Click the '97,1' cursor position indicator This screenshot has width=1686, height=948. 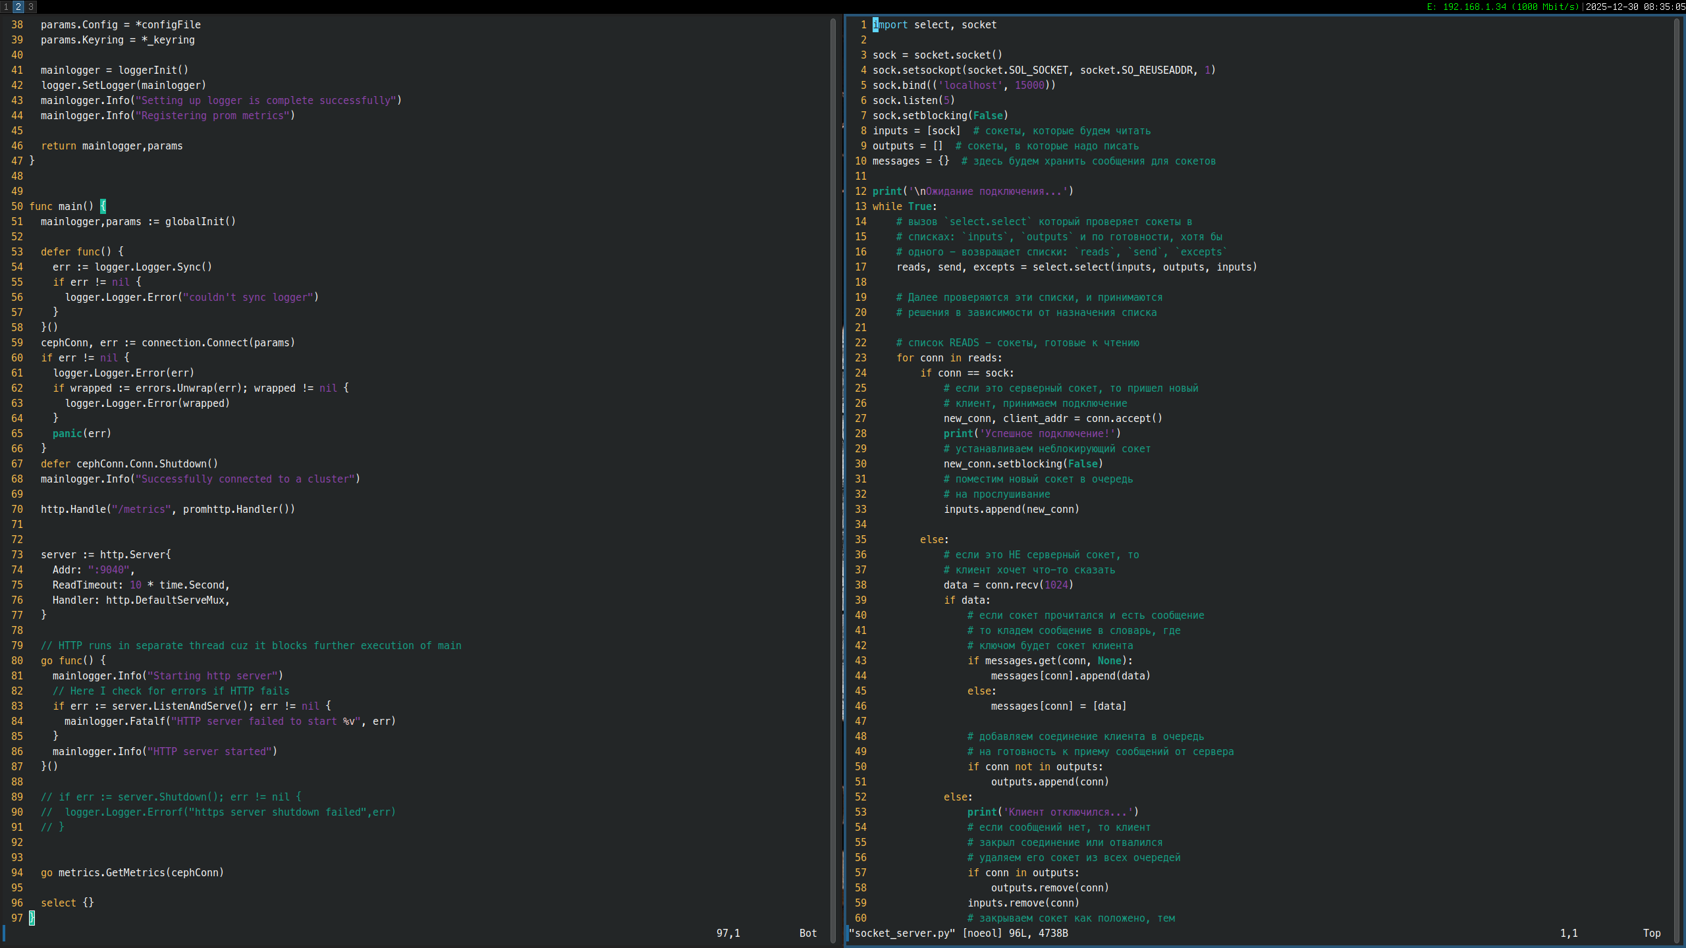(728, 933)
